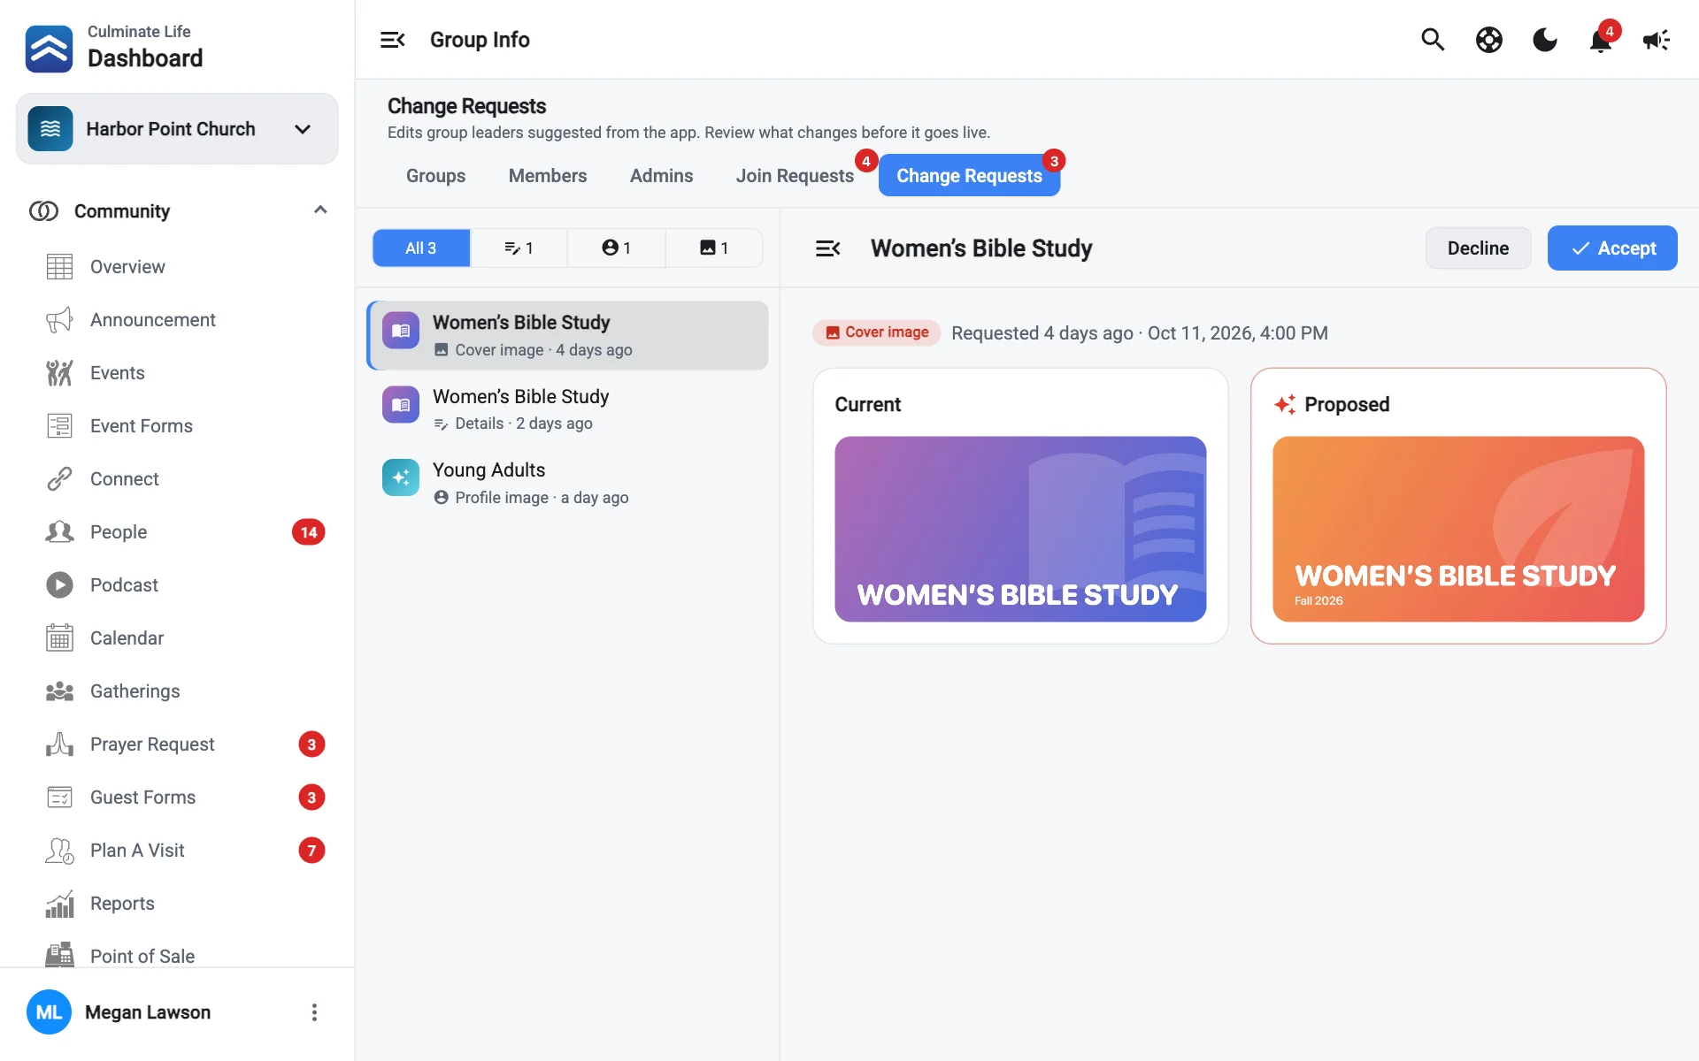This screenshot has height=1061, width=1699.
Task: Open People in sidebar
Action: point(177,532)
